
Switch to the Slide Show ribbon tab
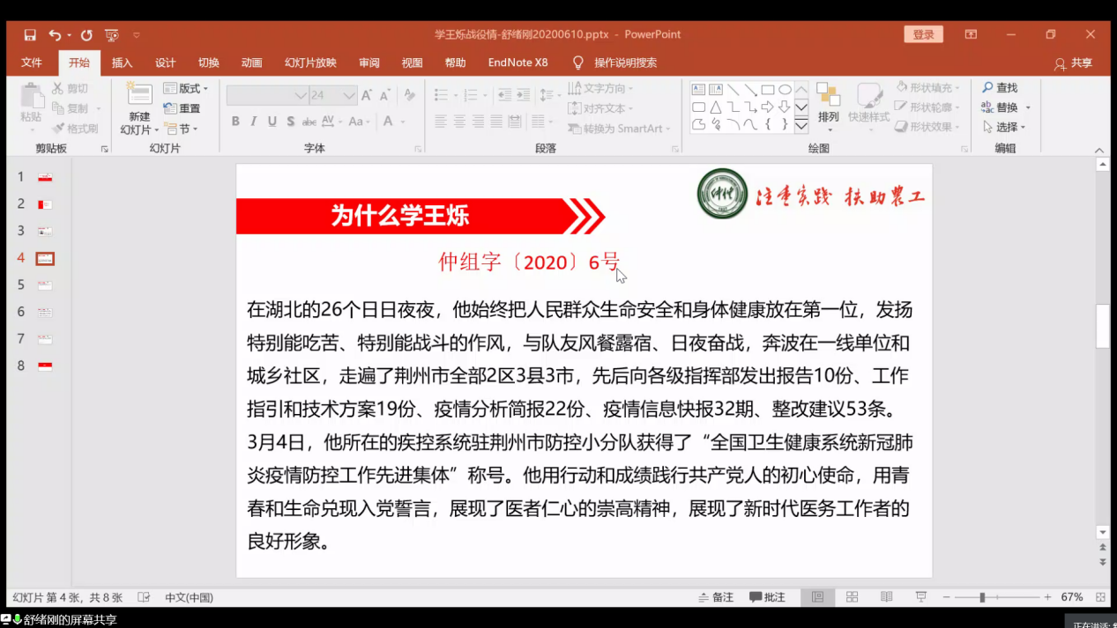[x=310, y=63]
